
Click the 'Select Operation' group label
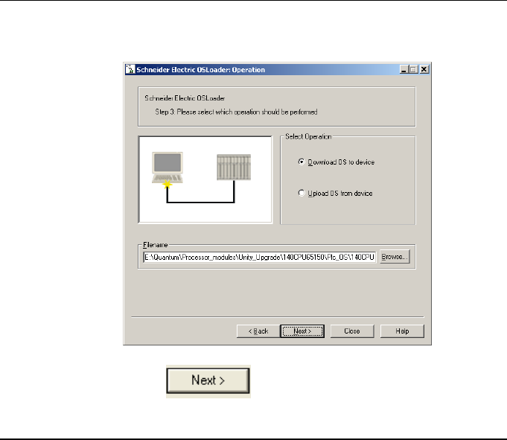tap(308, 136)
